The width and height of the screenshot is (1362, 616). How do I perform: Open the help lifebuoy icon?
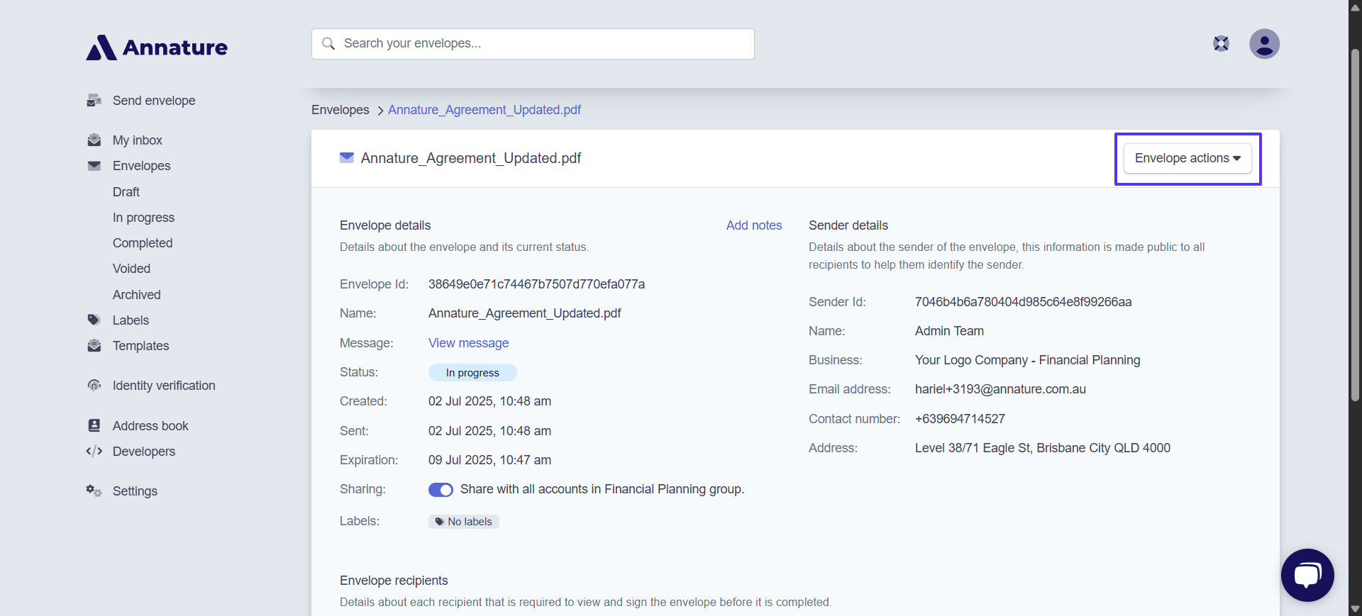pyautogui.click(x=1221, y=44)
